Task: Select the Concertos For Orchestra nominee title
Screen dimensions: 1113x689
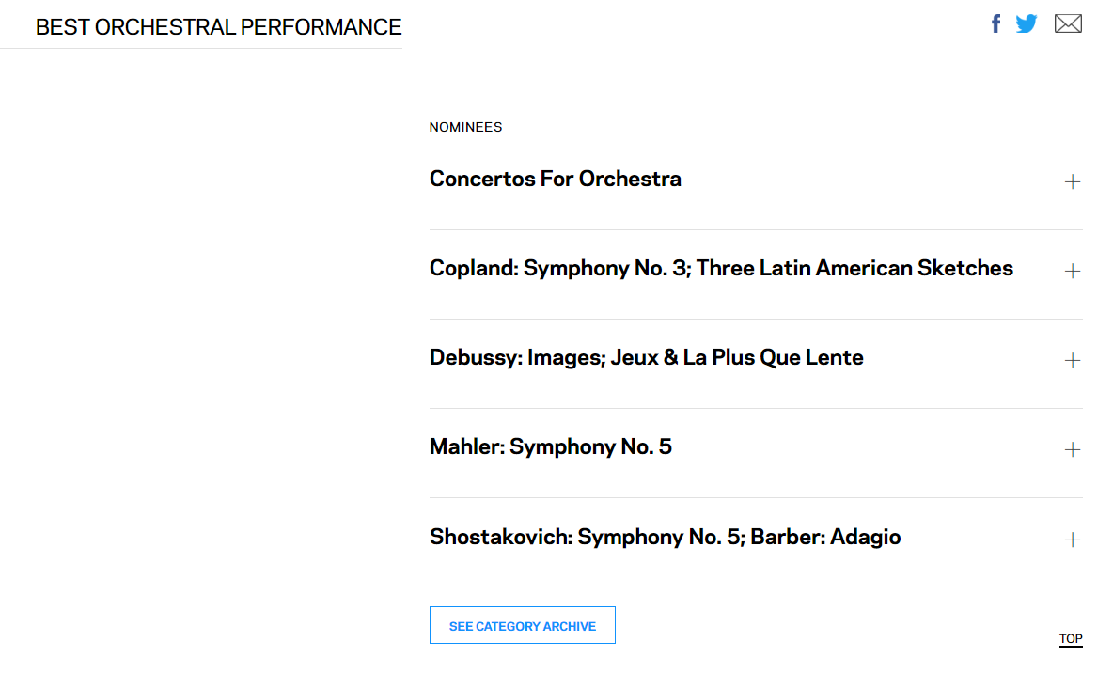Action: pyautogui.click(x=555, y=179)
